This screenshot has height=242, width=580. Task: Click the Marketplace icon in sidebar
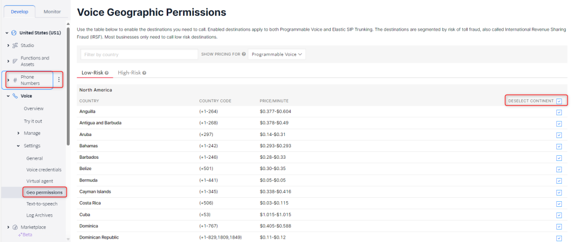15,227
